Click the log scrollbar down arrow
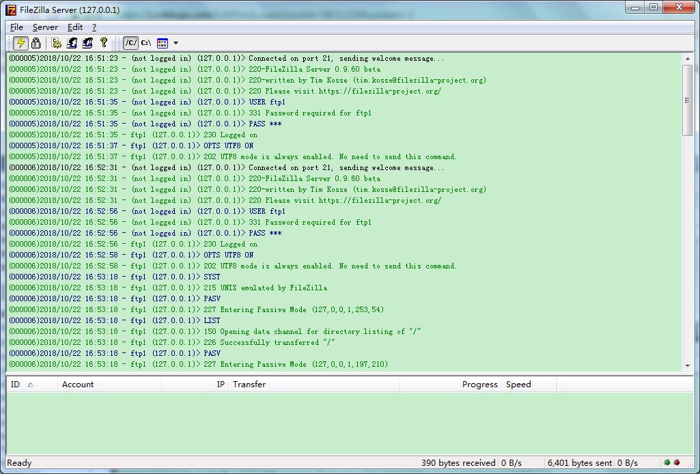 point(688,365)
